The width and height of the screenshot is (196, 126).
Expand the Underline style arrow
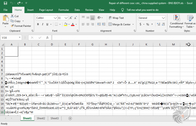tap(51, 24)
